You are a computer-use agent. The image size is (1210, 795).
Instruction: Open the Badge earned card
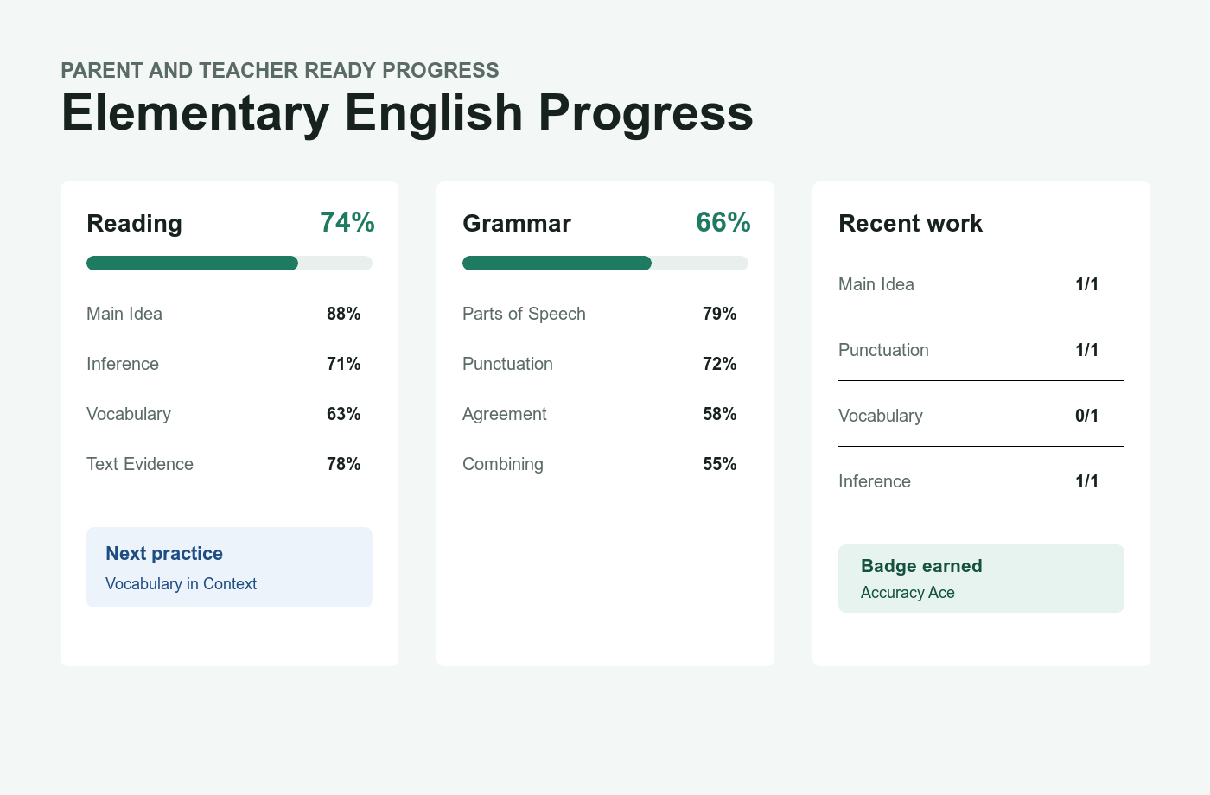tap(981, 578)
